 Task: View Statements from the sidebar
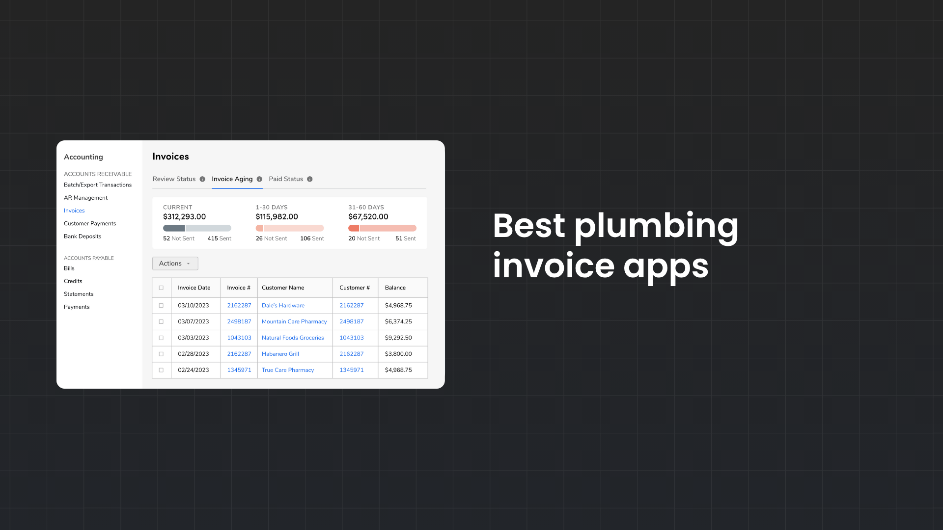coord(78,293)
